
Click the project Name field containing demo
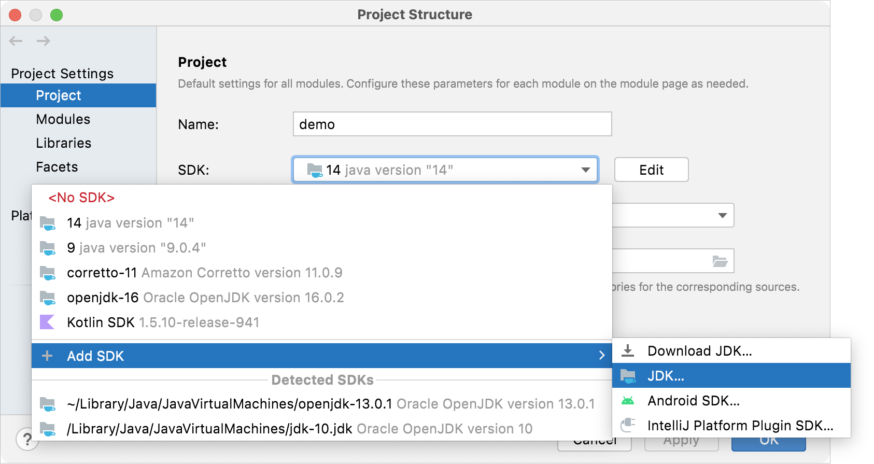pos(452,124)
